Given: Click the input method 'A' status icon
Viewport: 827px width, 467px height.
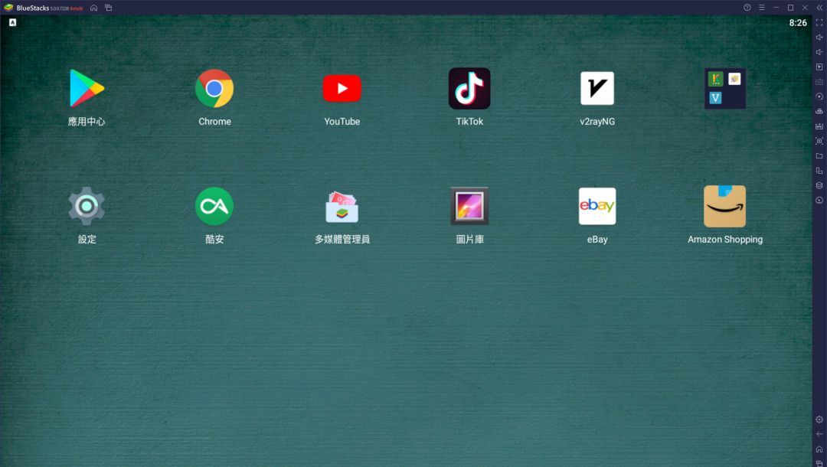Looking at the screenshot, I should 13,22.
